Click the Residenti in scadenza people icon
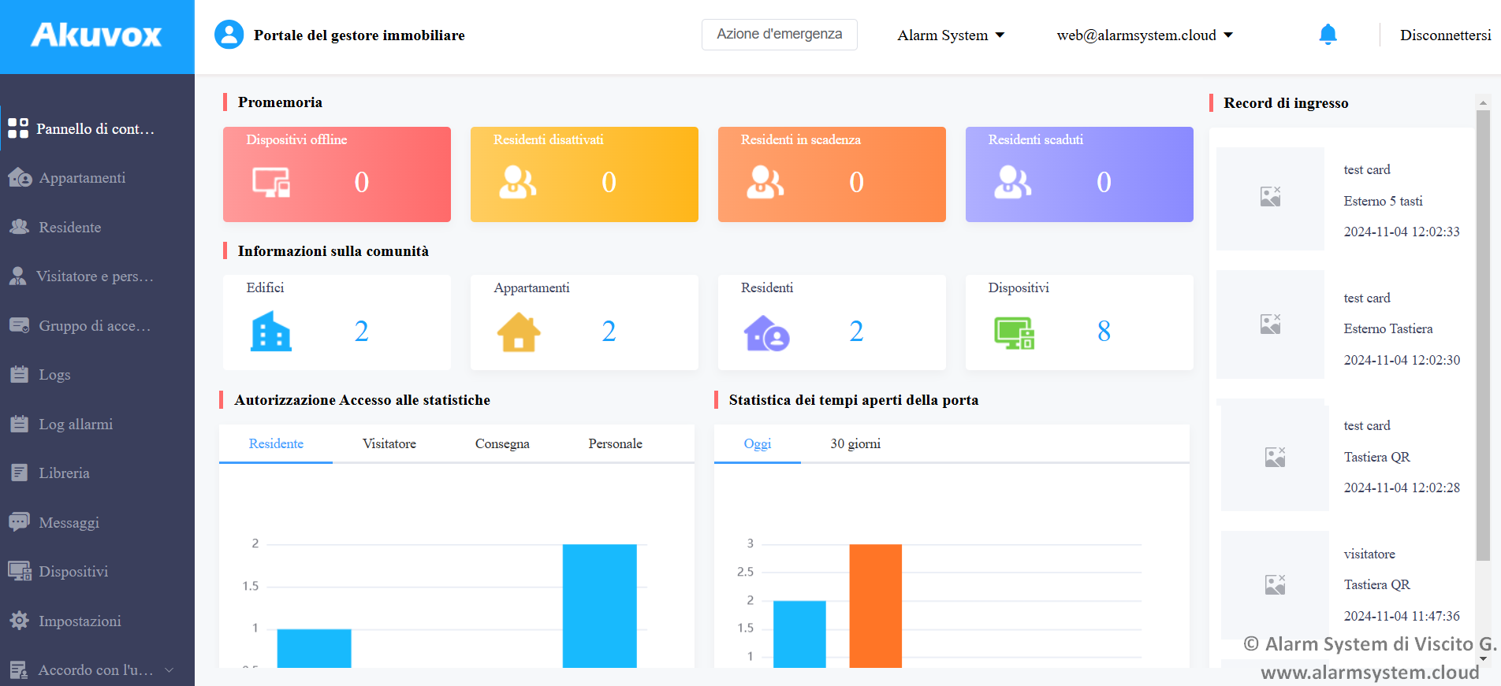 click(x=765, y=182)
